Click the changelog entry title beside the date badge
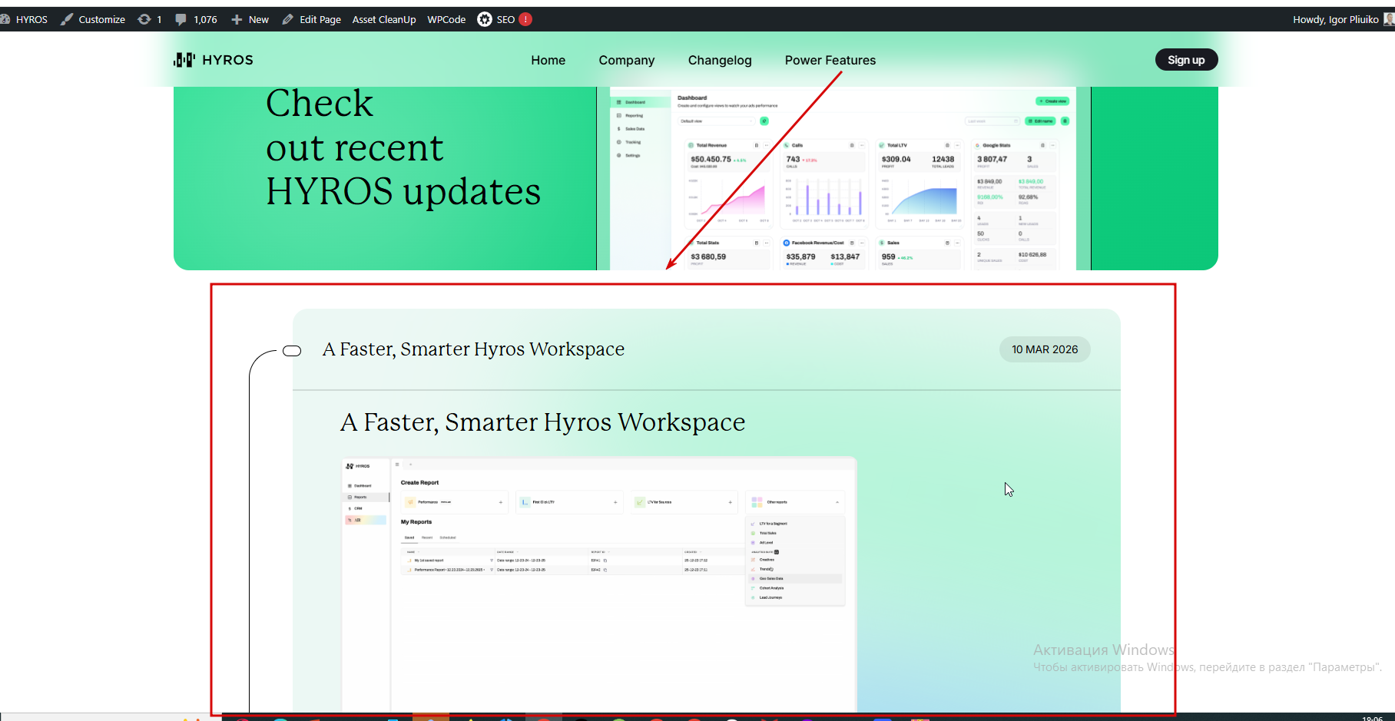The height and width of the screenshot is (721, 1395). pos(474,349)
